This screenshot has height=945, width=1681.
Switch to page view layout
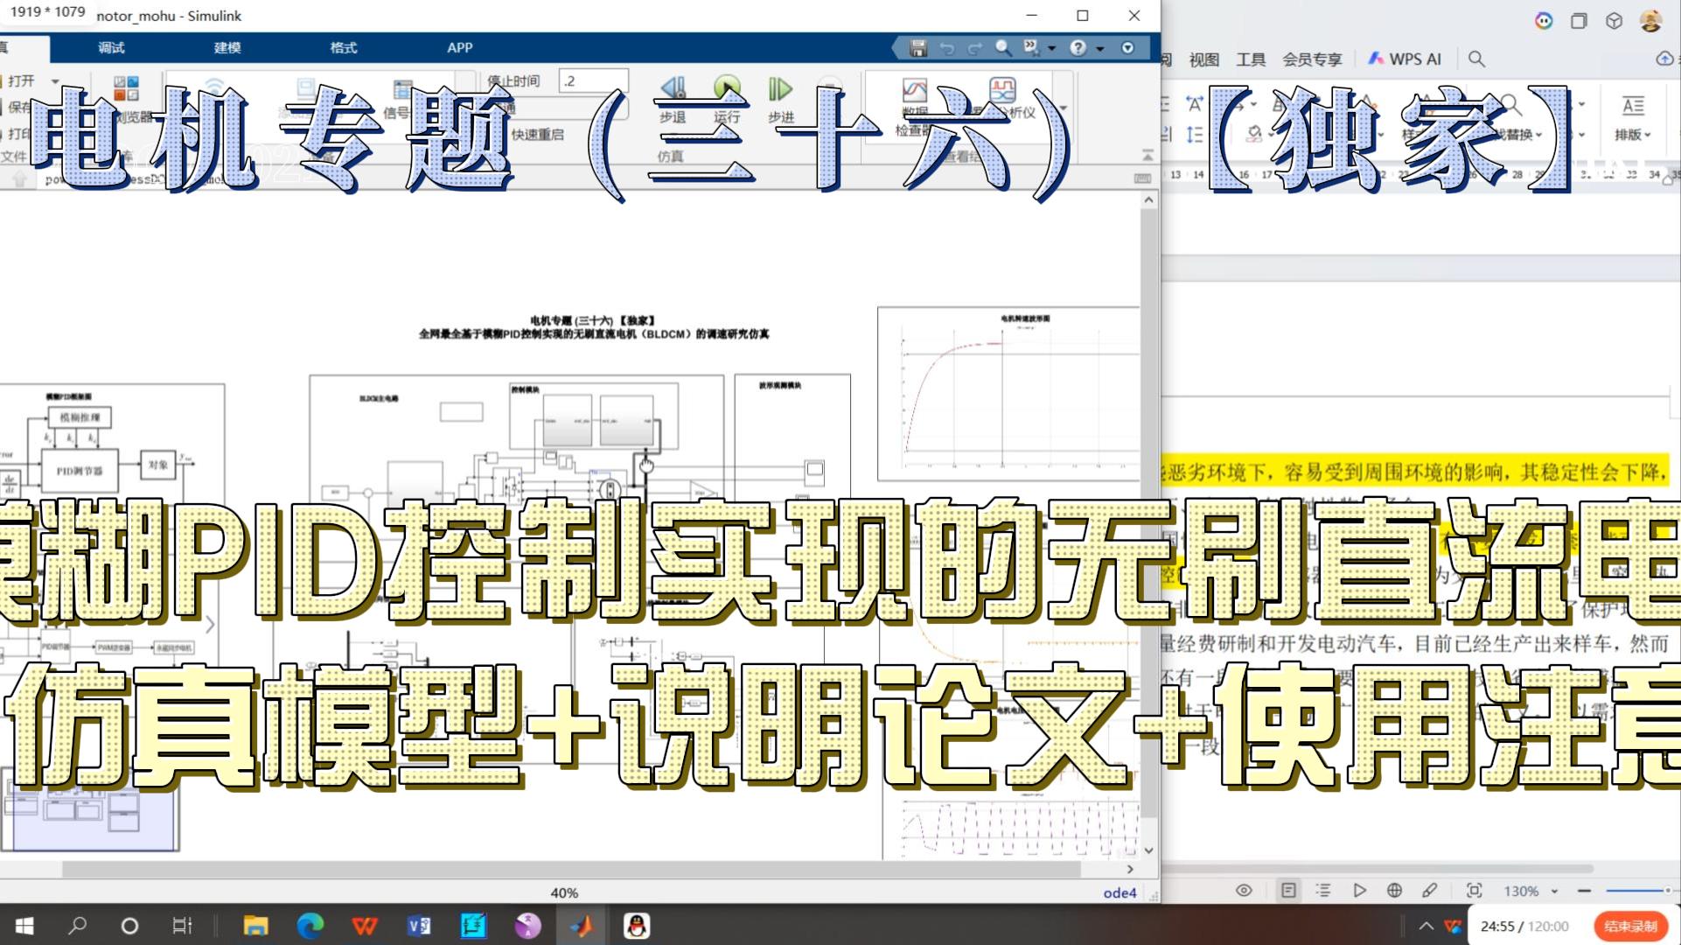click(1288, 890)
